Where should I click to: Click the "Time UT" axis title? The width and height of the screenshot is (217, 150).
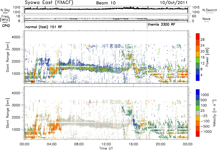tap(106, 148)
